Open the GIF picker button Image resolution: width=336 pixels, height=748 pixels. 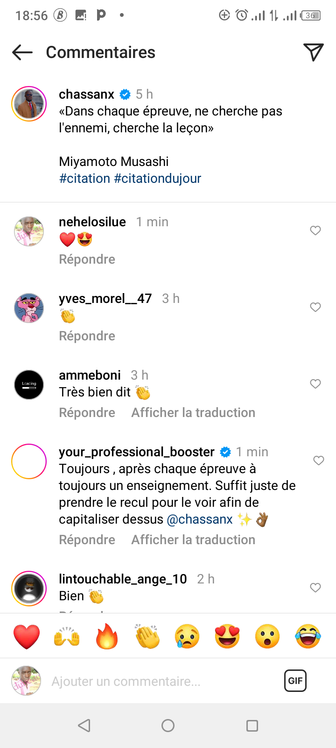[295, 681]
